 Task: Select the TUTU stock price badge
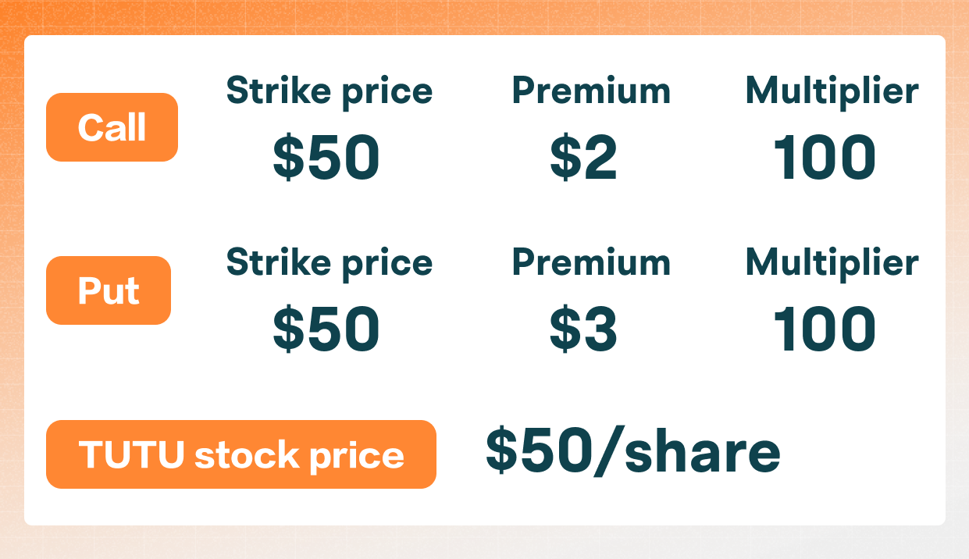(240, 454)
